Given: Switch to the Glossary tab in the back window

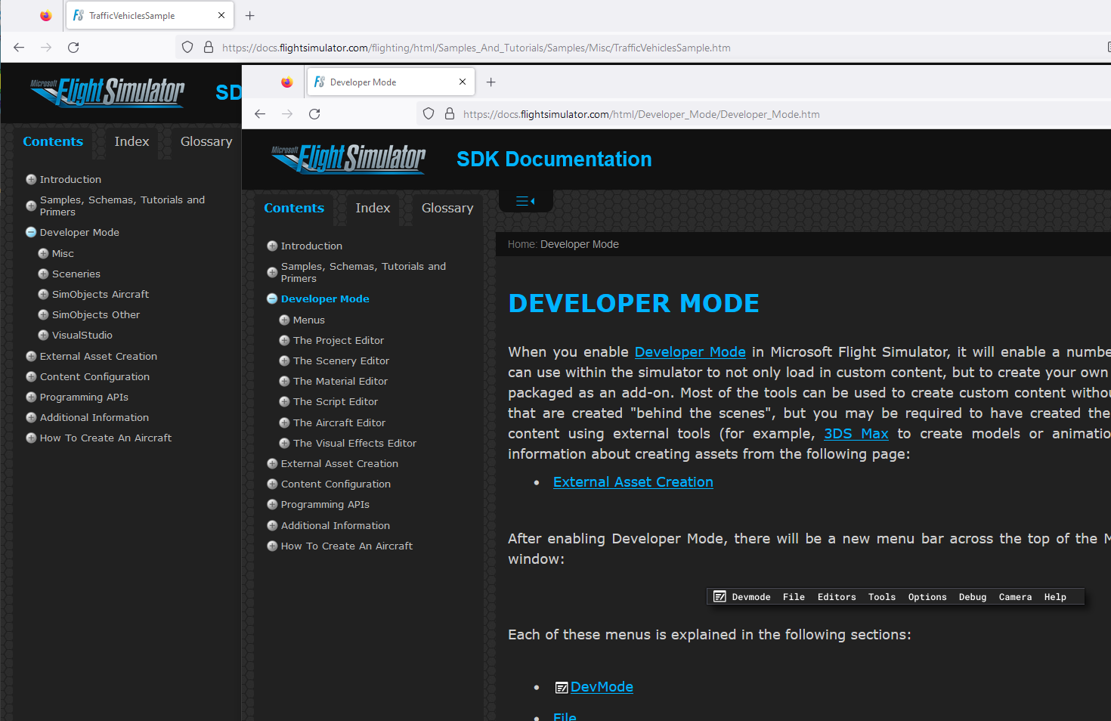Looking at the screenshot, I should (x=206, y=142).
